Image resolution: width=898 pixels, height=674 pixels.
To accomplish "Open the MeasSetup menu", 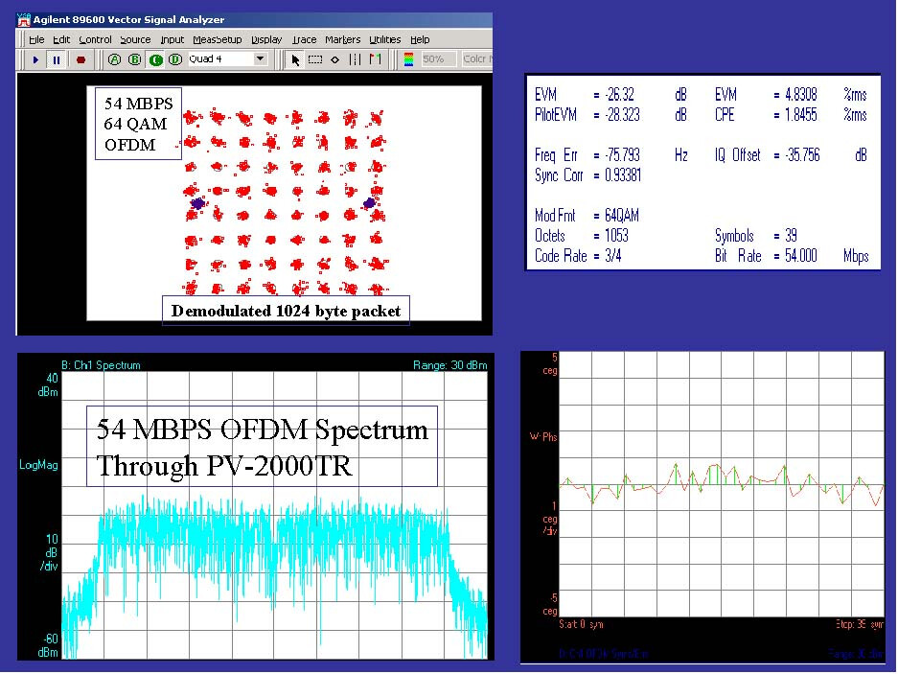I will pyautogui.click(x=217, y=39).
